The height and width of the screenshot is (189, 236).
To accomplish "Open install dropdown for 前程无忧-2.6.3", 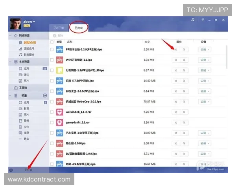I will [209, 91].
